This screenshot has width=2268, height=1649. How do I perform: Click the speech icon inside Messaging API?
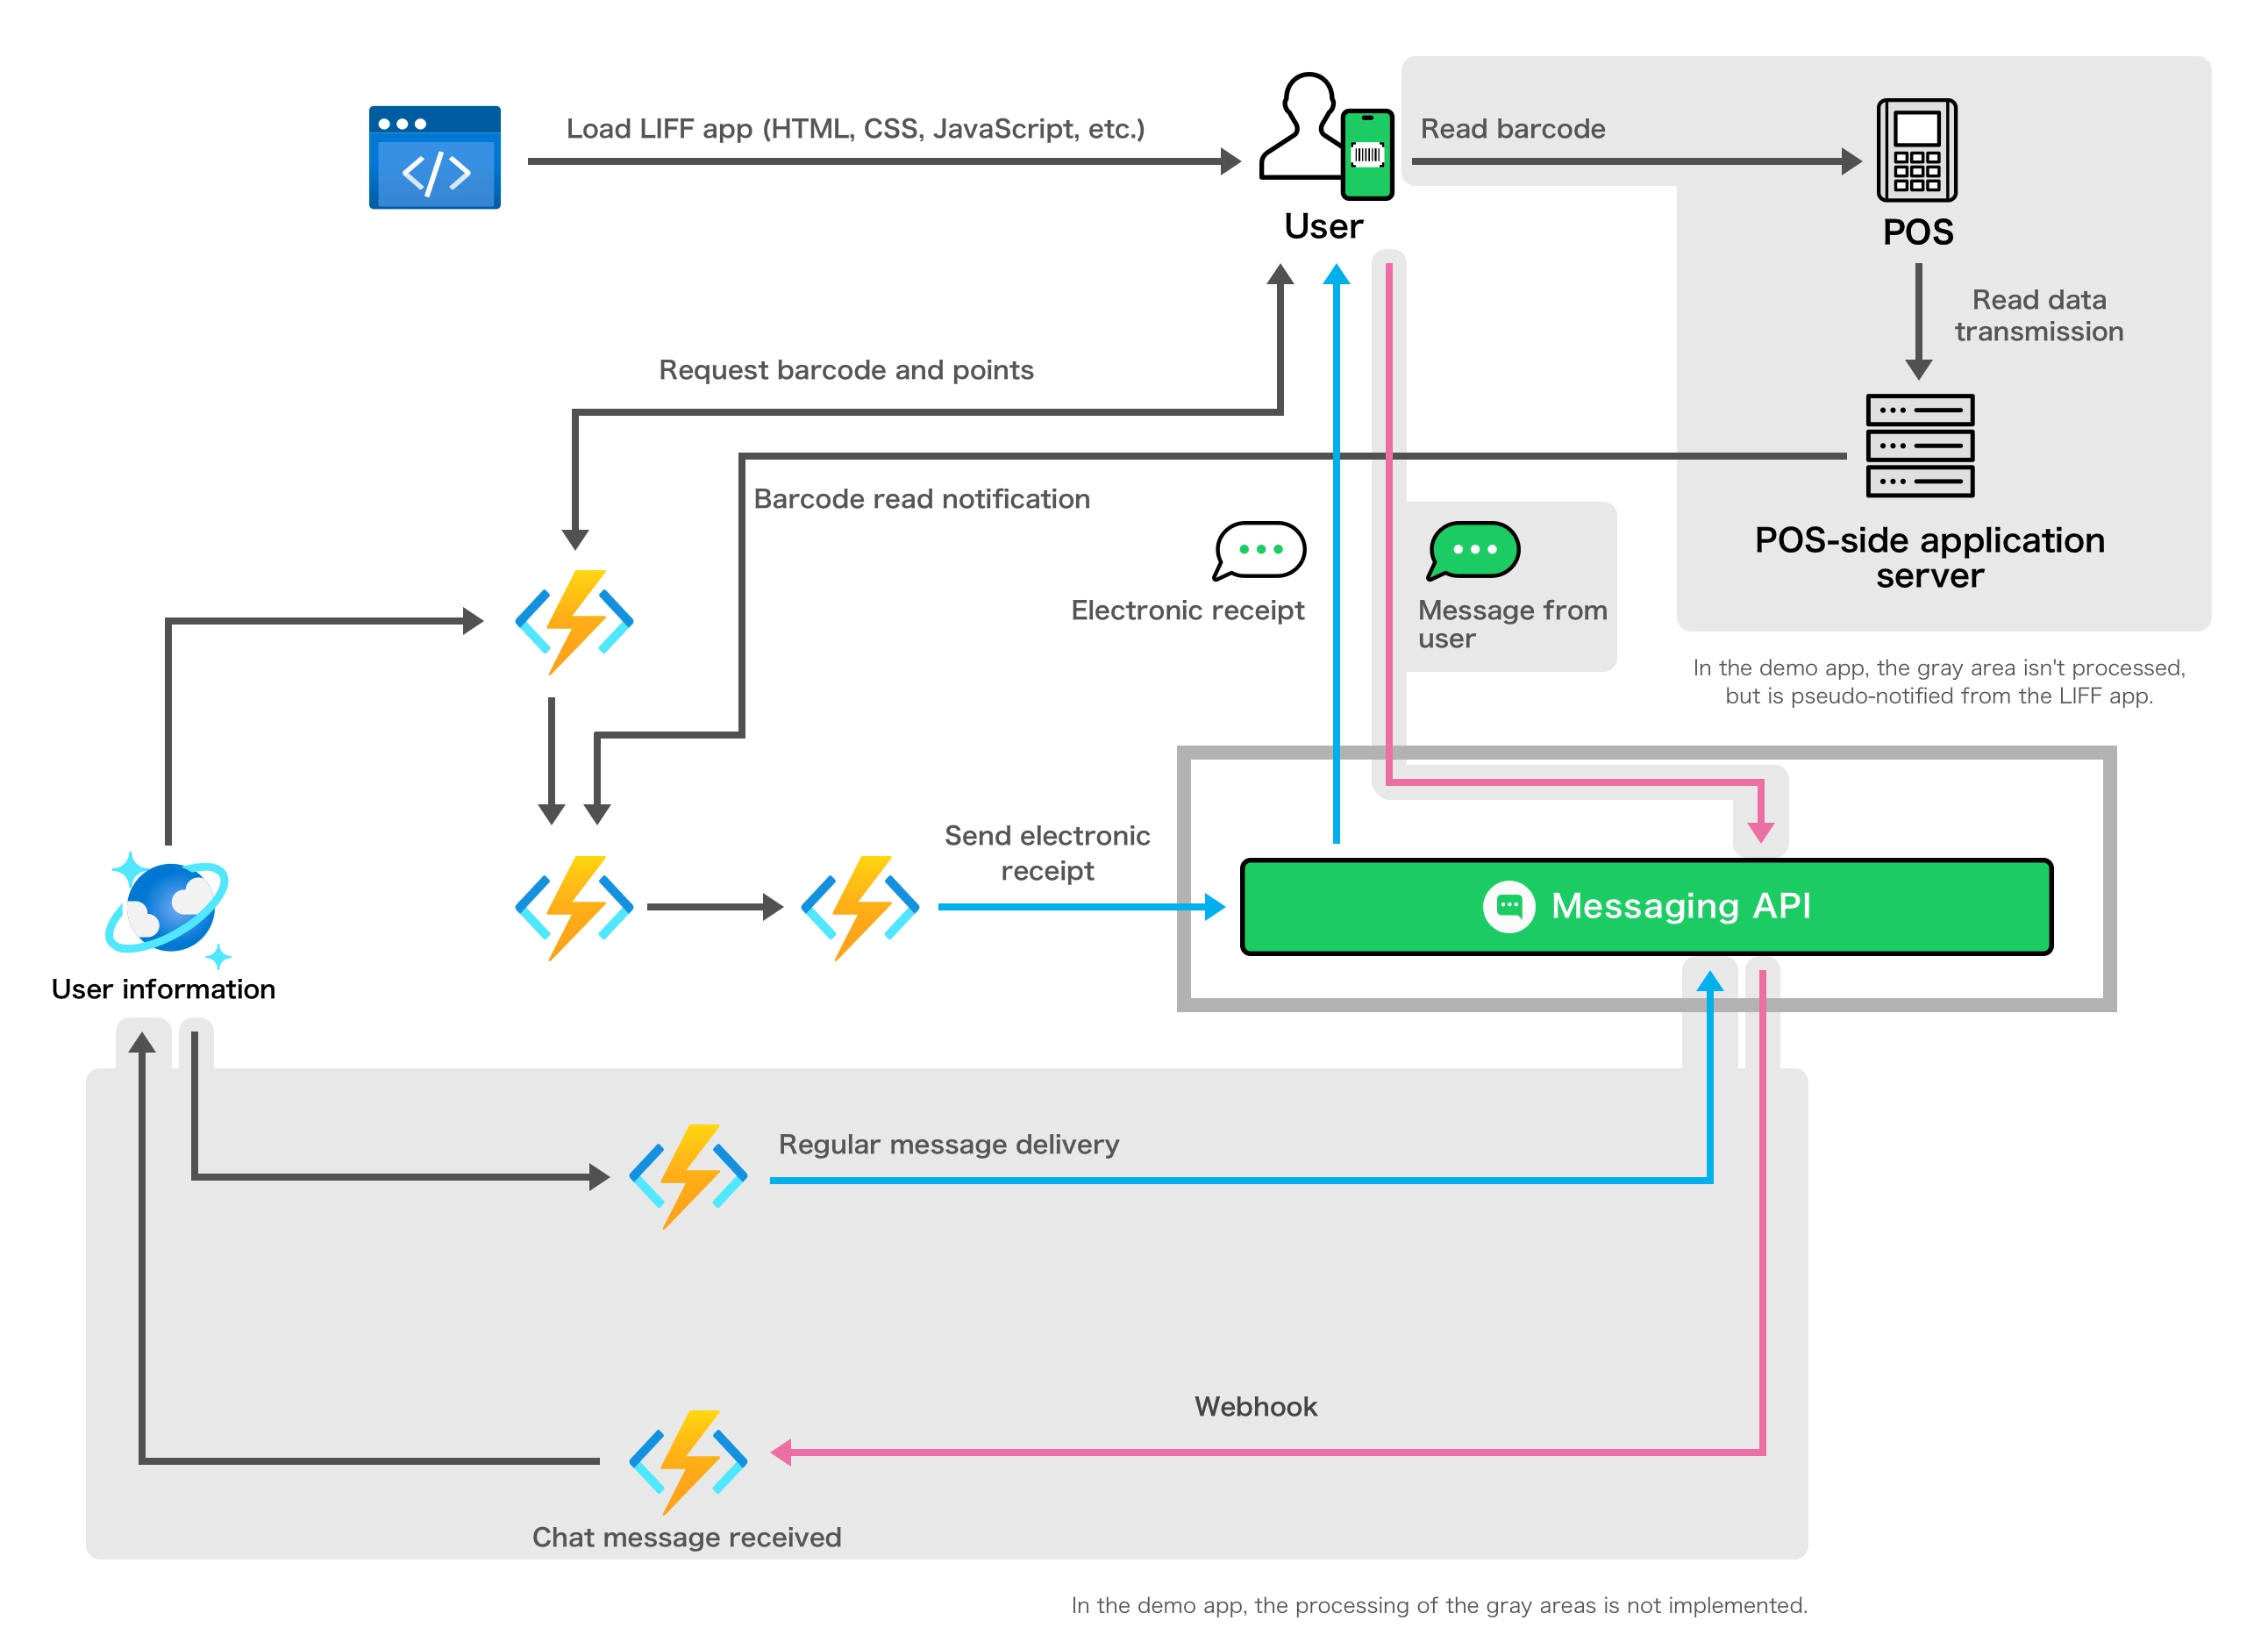[1508, 906]
